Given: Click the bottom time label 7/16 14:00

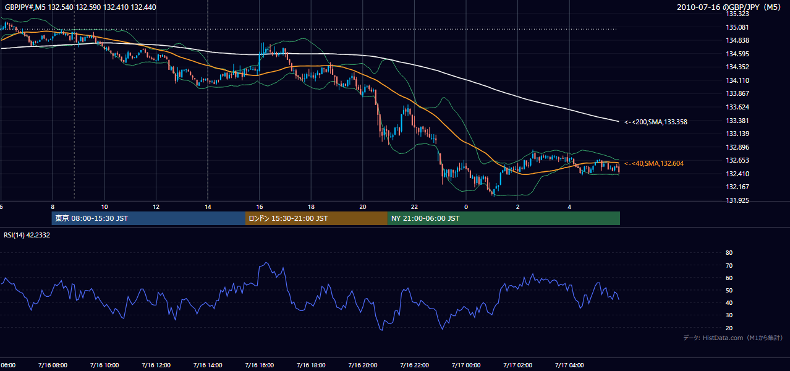Looking at the screenshot, I should pos(208,365).
